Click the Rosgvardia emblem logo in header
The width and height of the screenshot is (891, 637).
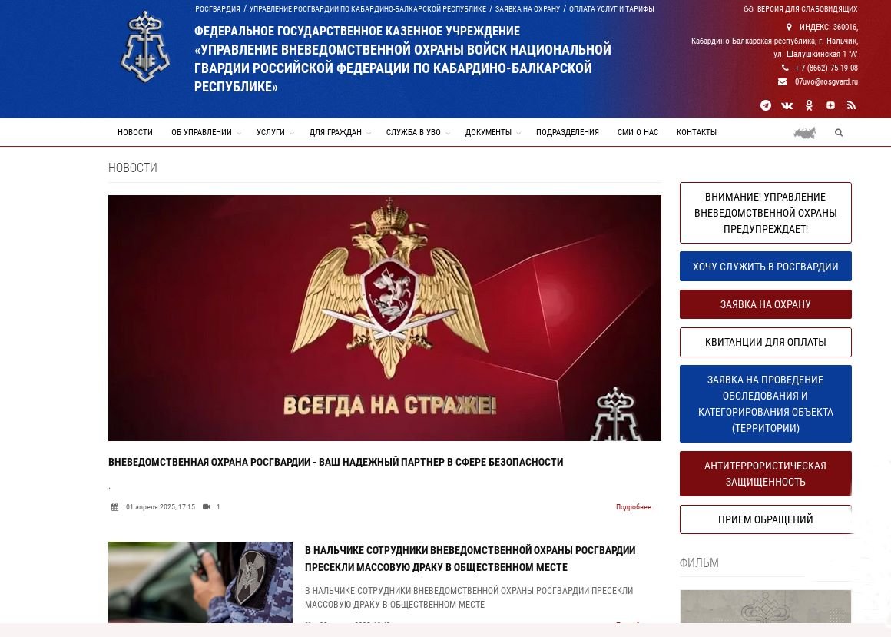(145, 47)
